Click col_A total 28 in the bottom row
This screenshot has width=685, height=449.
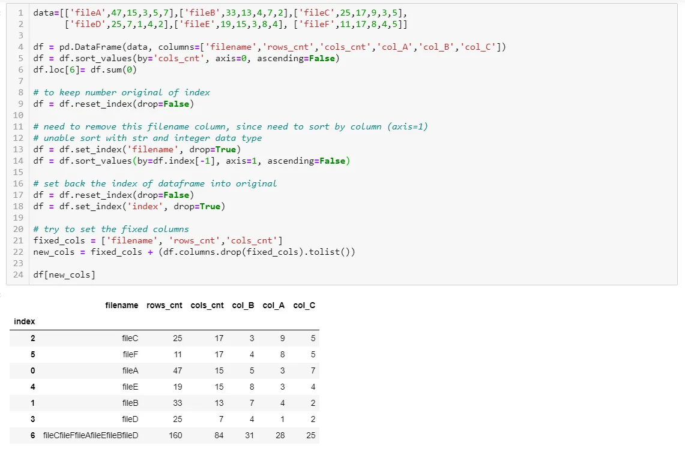[280, 435]
